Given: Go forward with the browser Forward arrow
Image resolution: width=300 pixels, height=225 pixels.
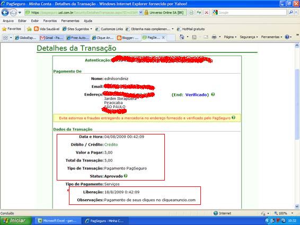Looking at the screenshot, I should click(13, 13).
